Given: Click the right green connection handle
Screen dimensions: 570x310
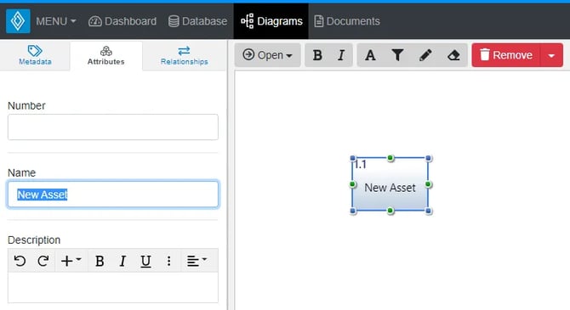Looking at the screenshot, I should tap(428, 184).
